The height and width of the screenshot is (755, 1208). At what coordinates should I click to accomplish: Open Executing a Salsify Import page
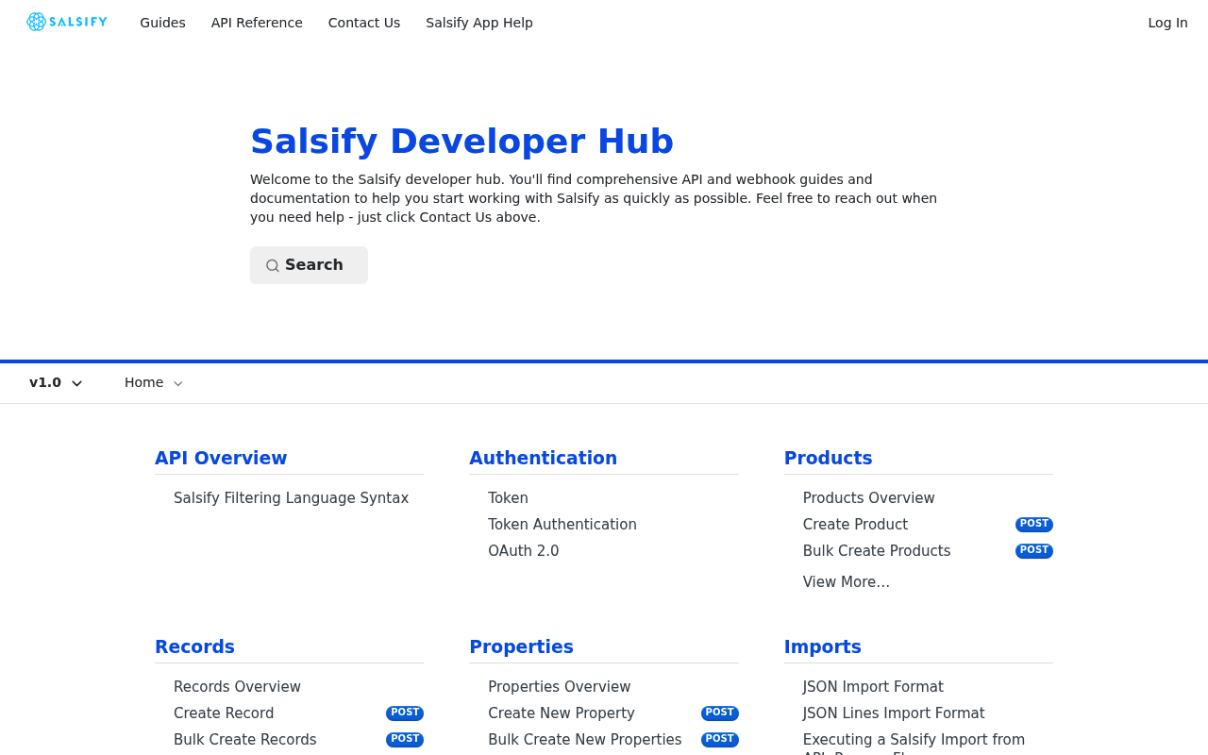[x=914, y=743]
